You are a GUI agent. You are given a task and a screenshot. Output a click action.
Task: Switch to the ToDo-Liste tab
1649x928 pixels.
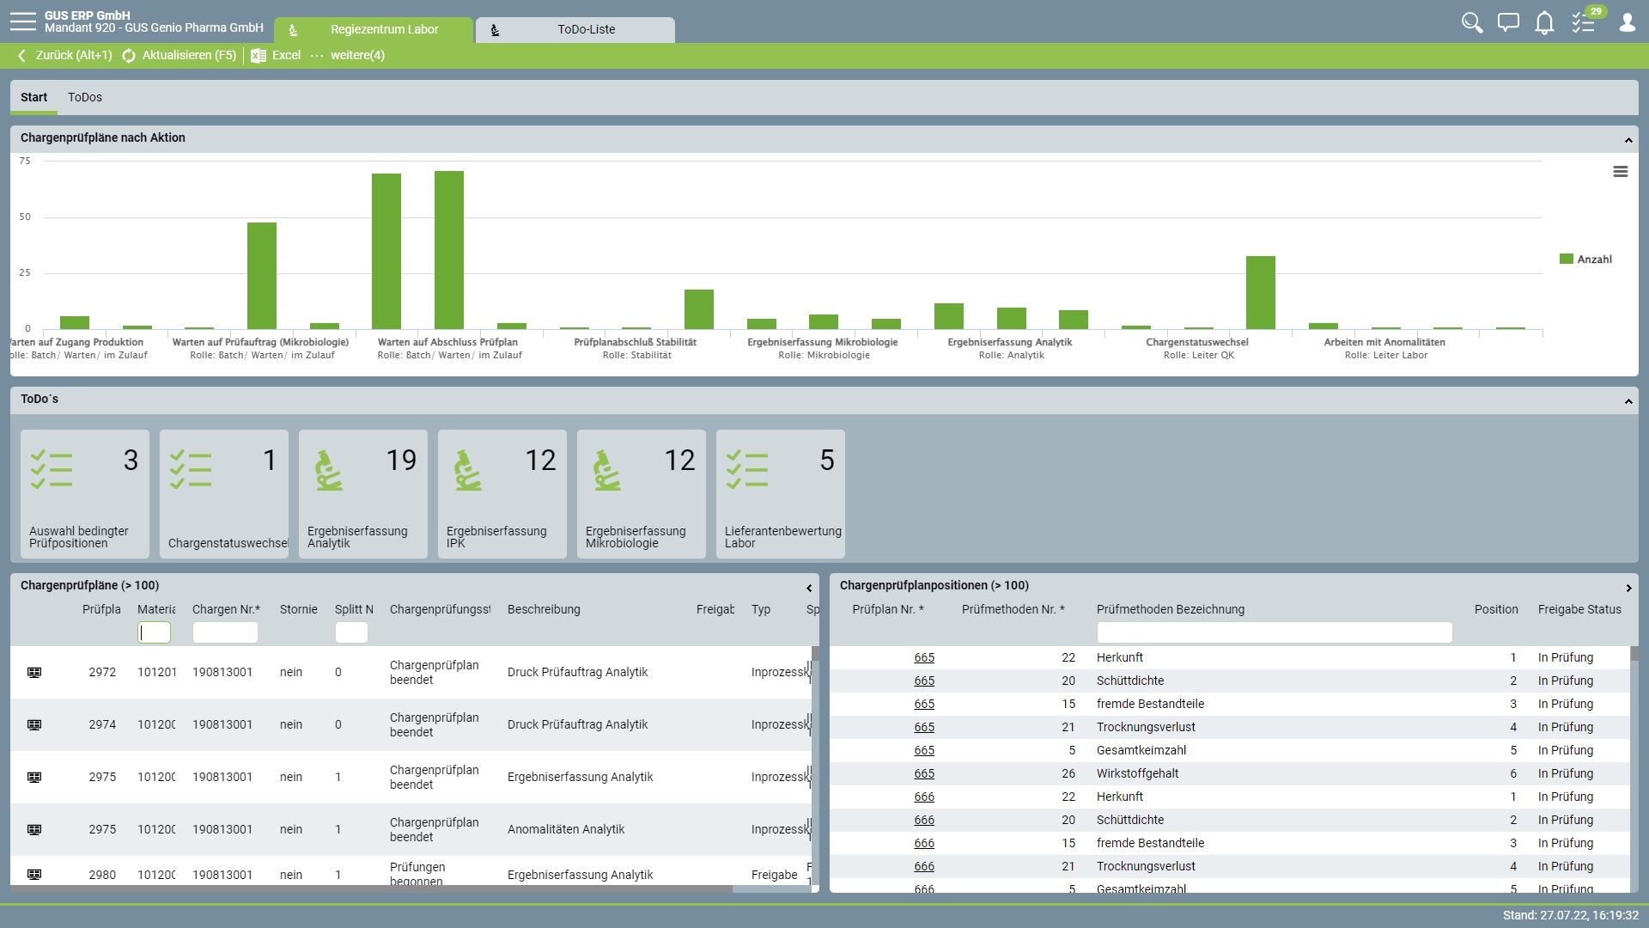pyautogui.click(x=586, y=29)
